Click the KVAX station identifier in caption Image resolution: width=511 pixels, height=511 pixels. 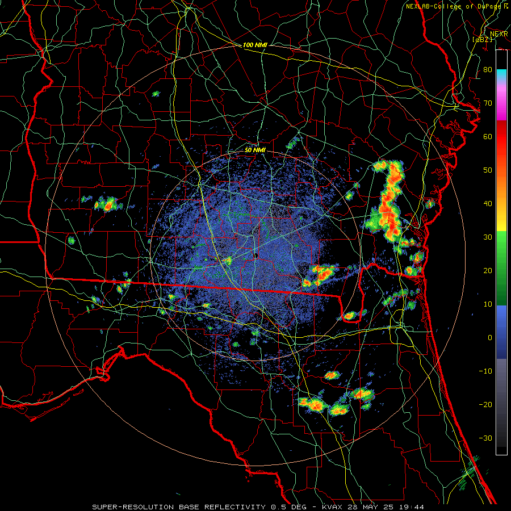pos(332,507)
